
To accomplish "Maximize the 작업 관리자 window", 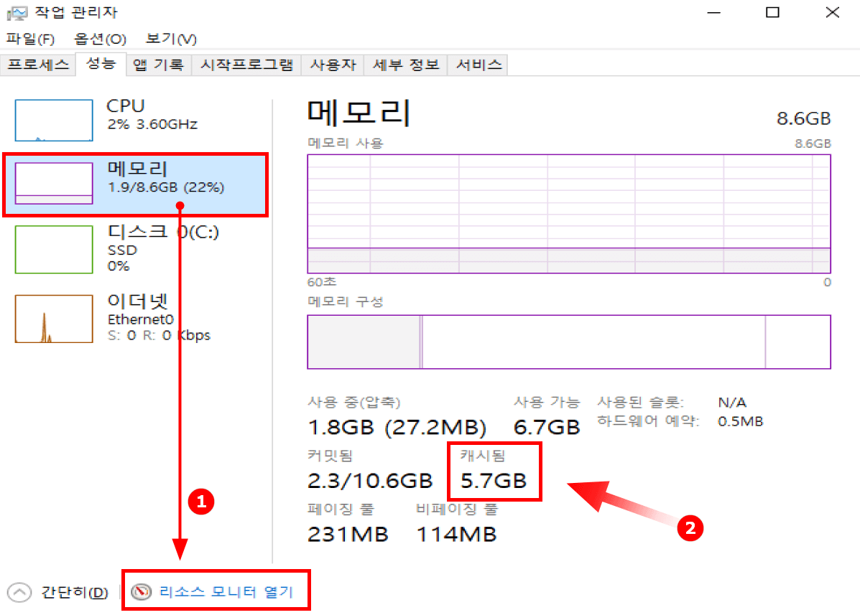I will (772, 13).
